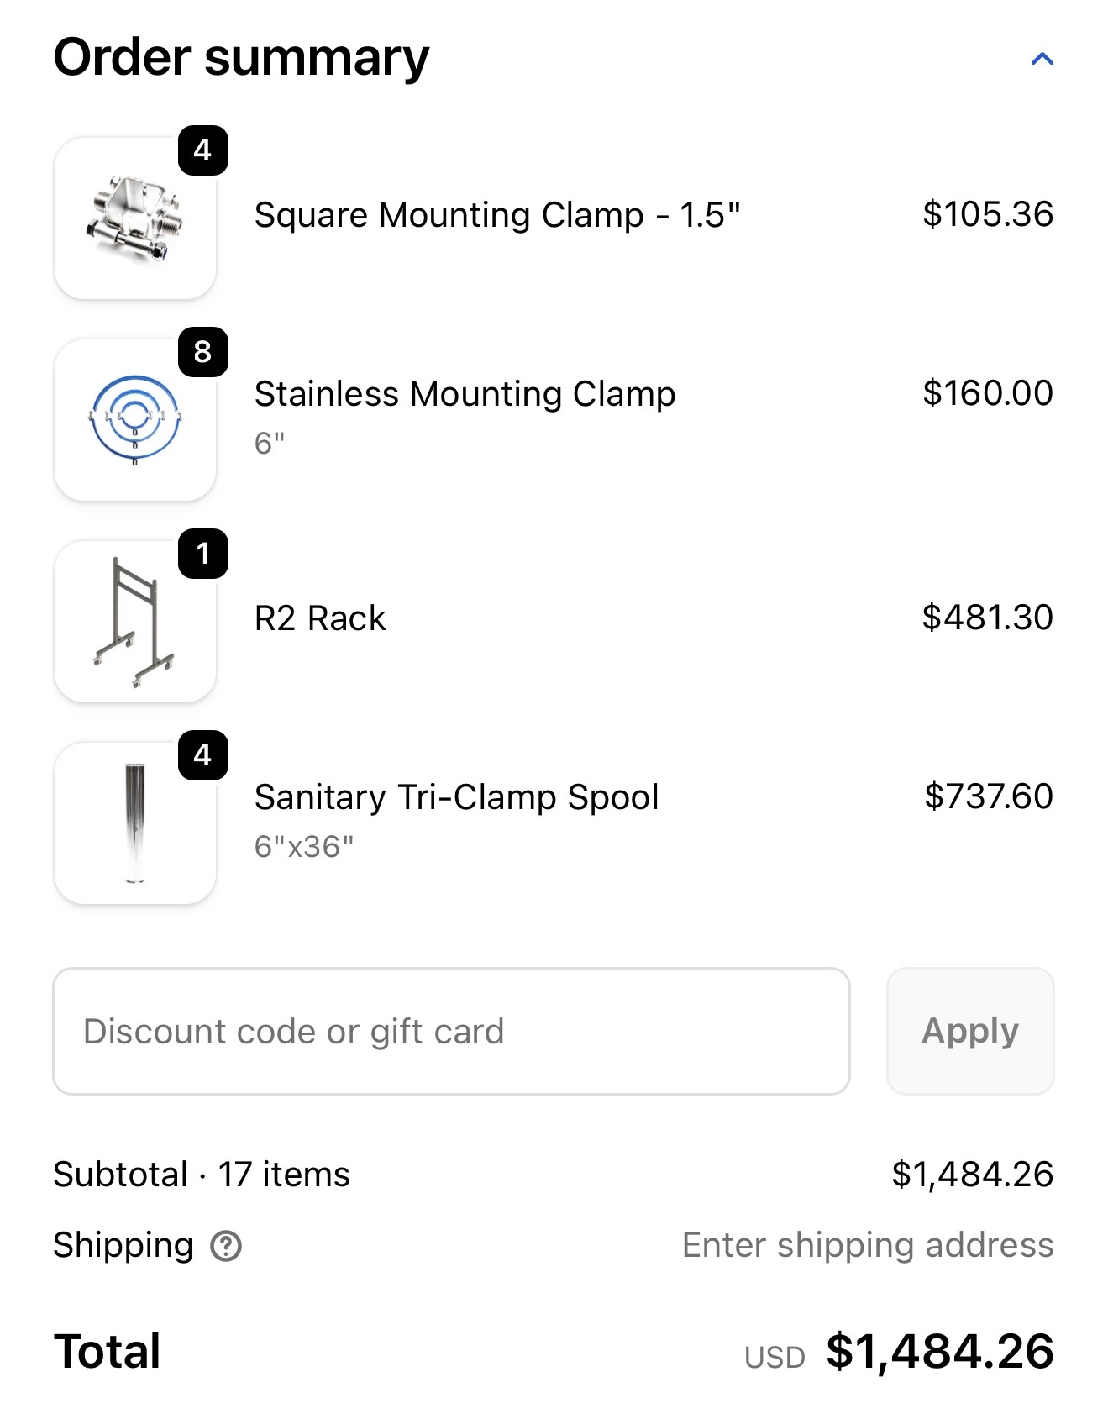Click the Order summary heading

[241, 57]
